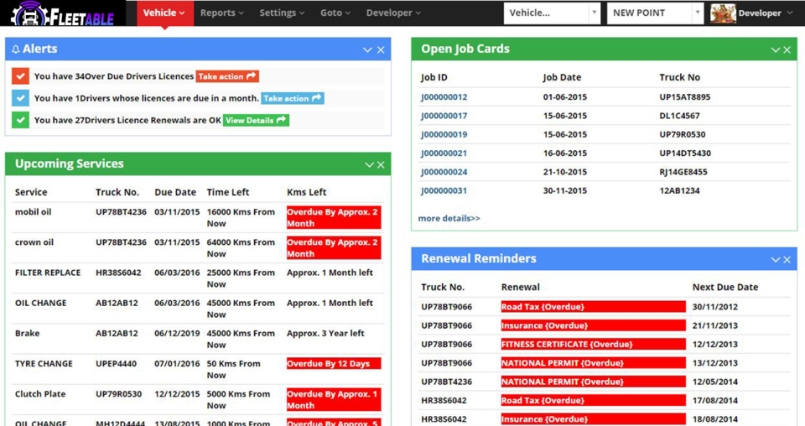Select the Clutch Plate service

(40, 393)
